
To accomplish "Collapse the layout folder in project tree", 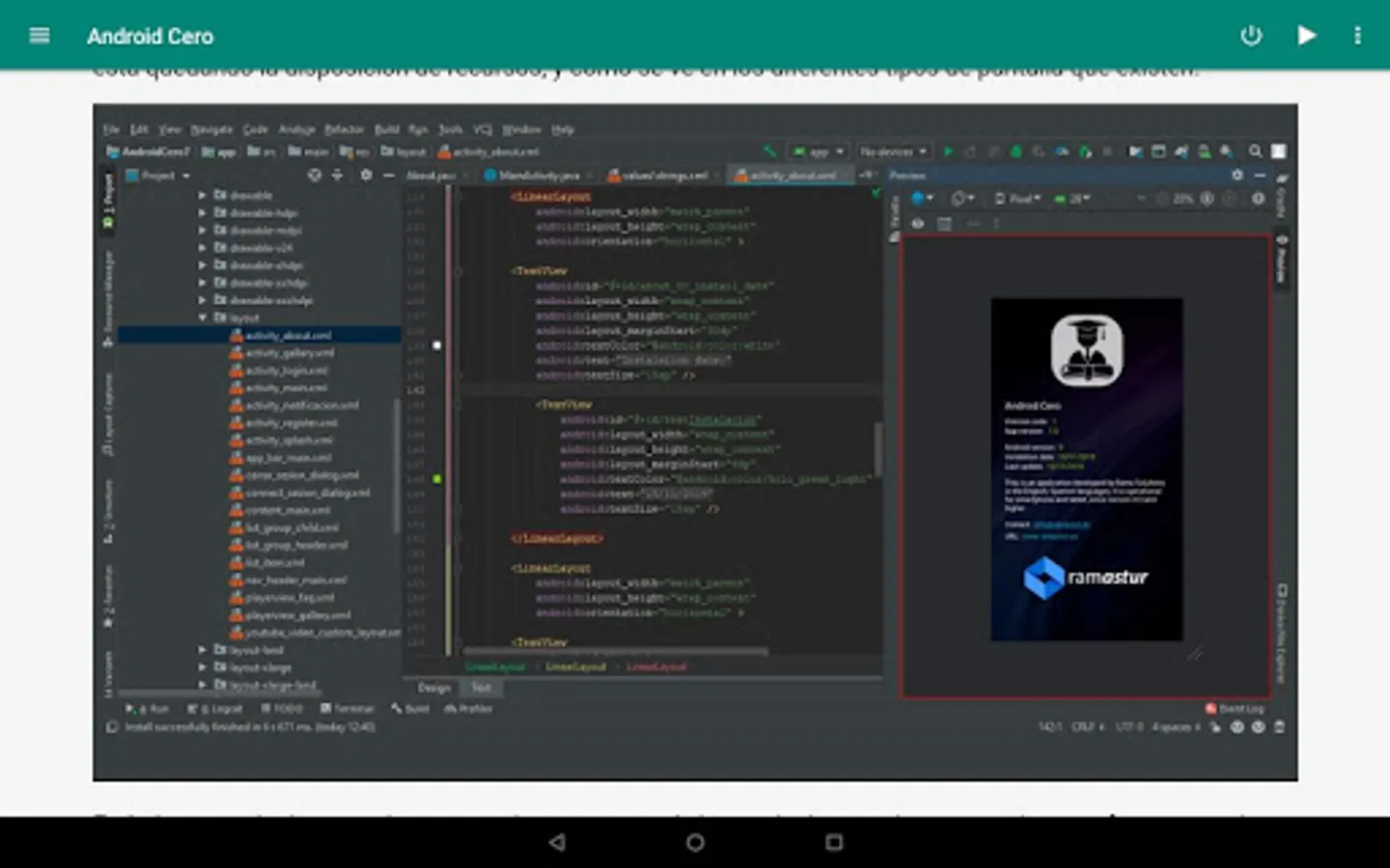I will tap(203, 317).
